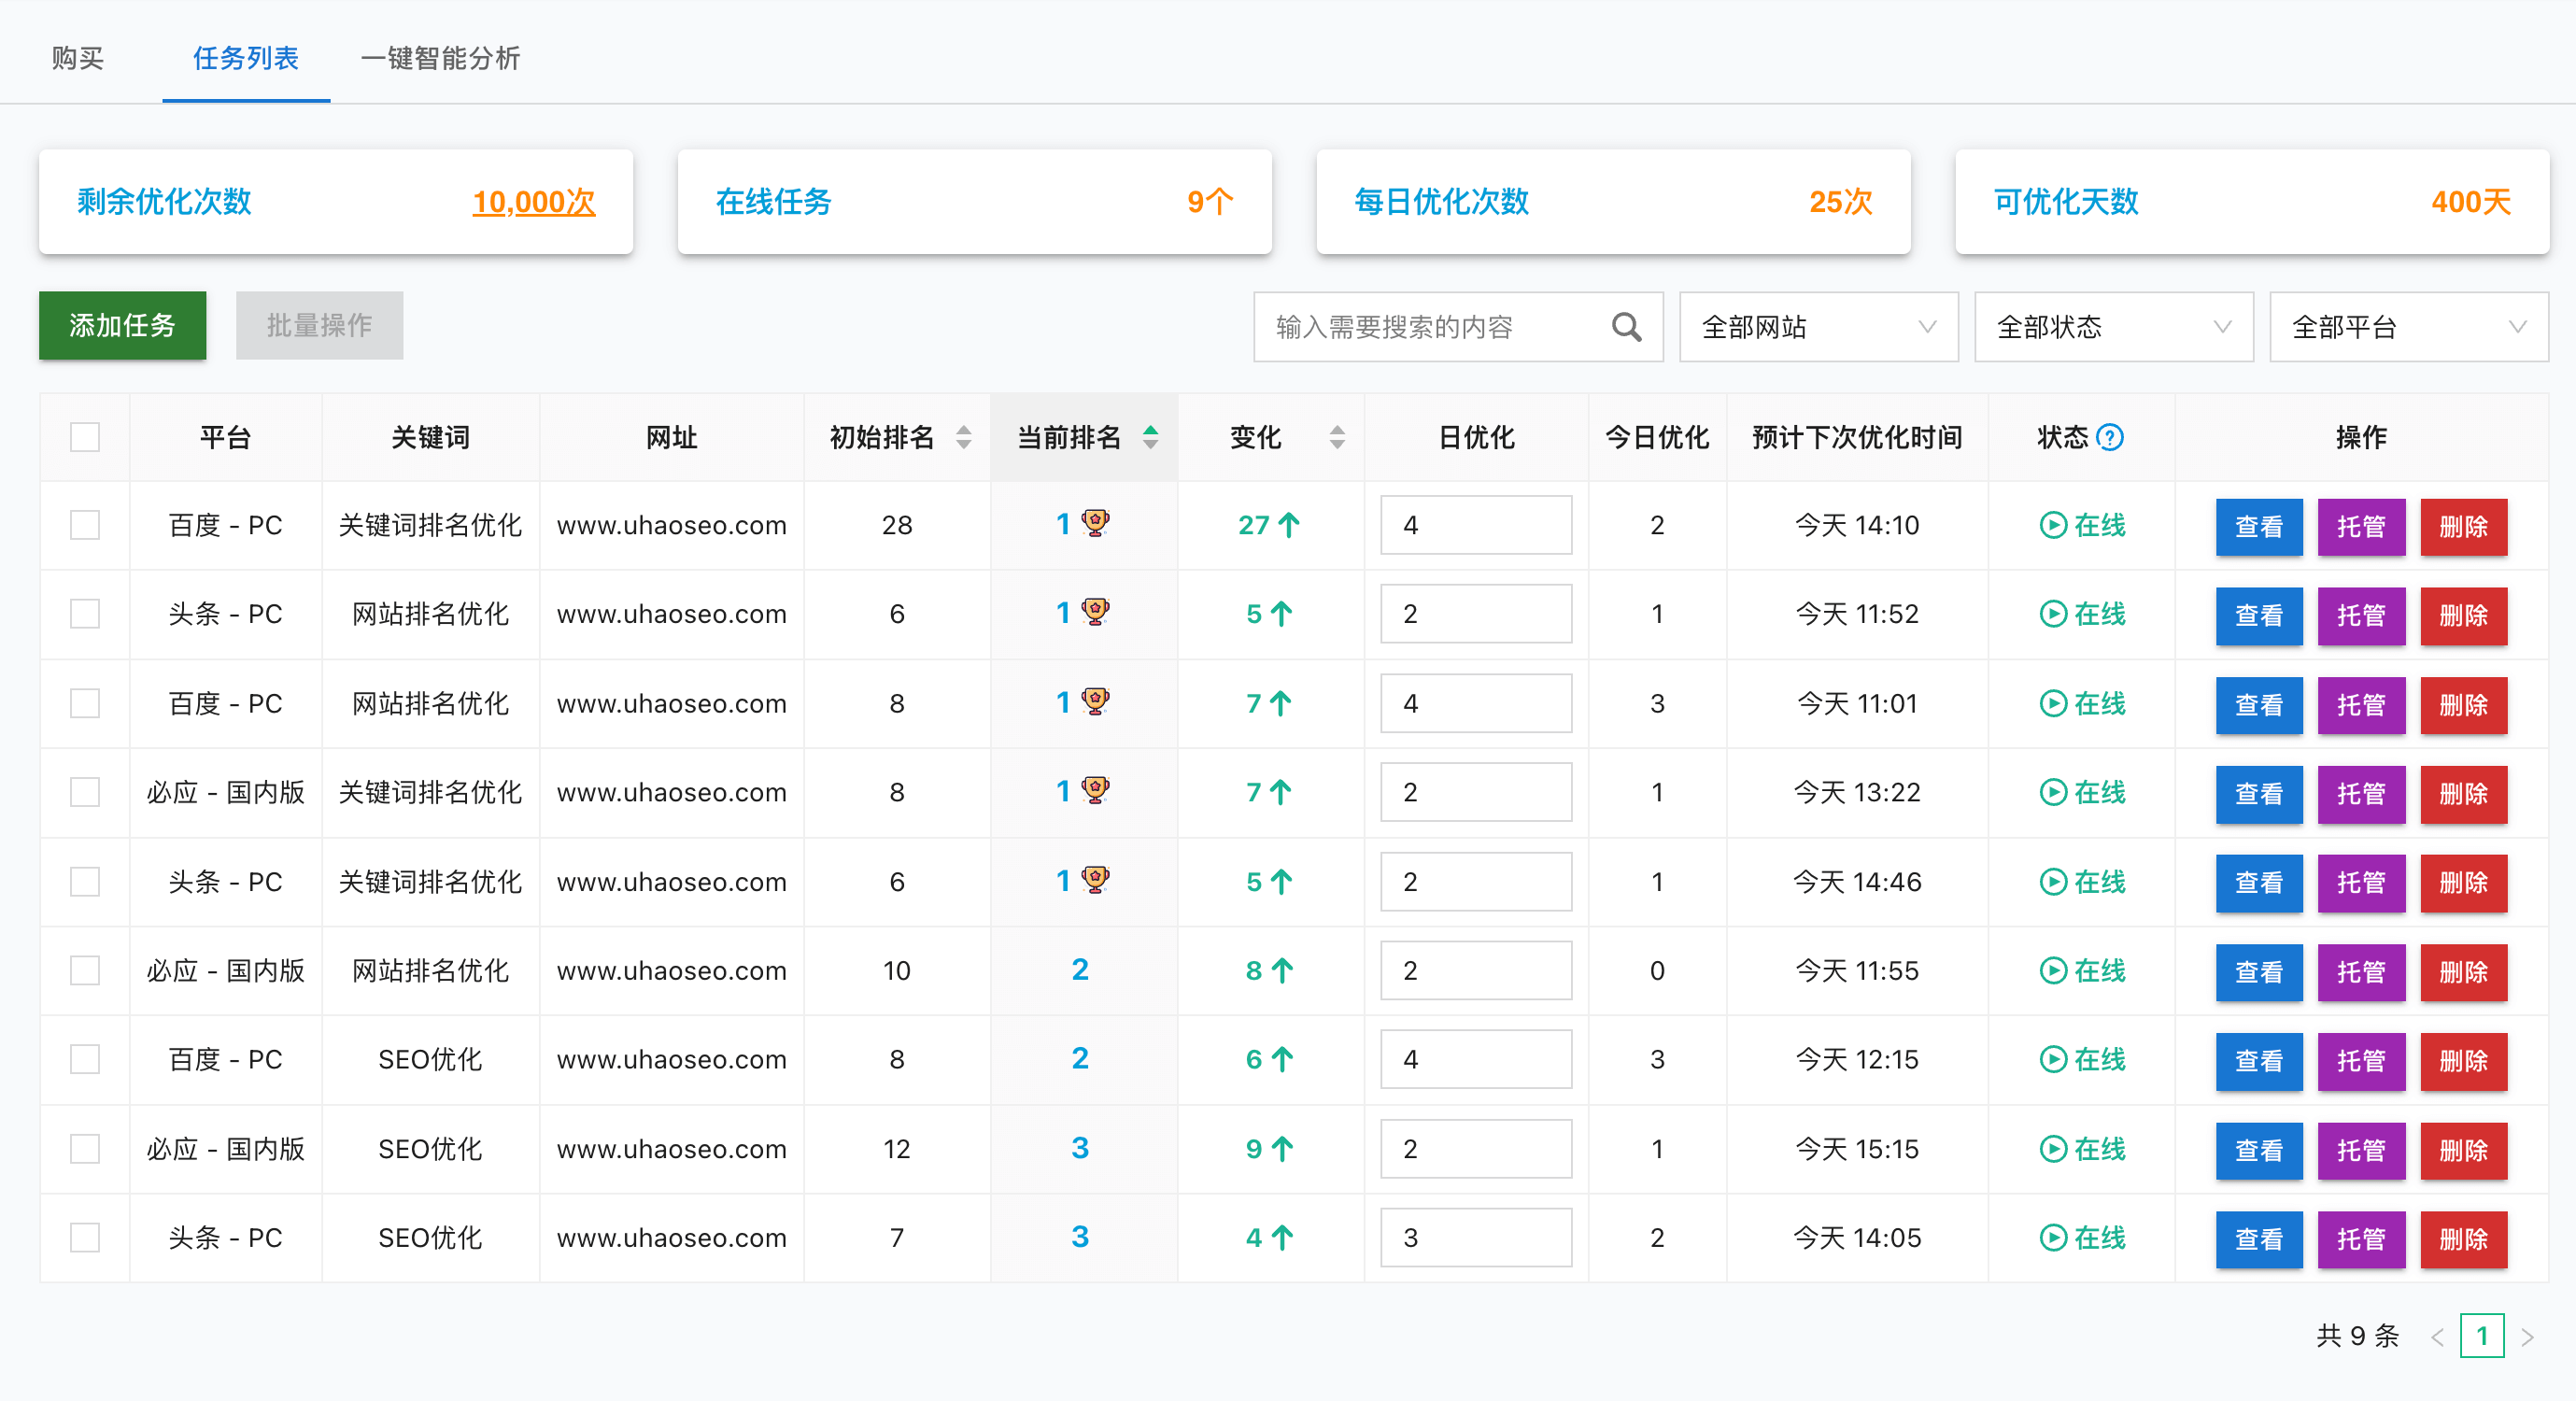The height and width of the screenshot is (1401, 2576).
Task: Open the 10,000次 remaining optimizations link
Action: [x=533, y=203]
